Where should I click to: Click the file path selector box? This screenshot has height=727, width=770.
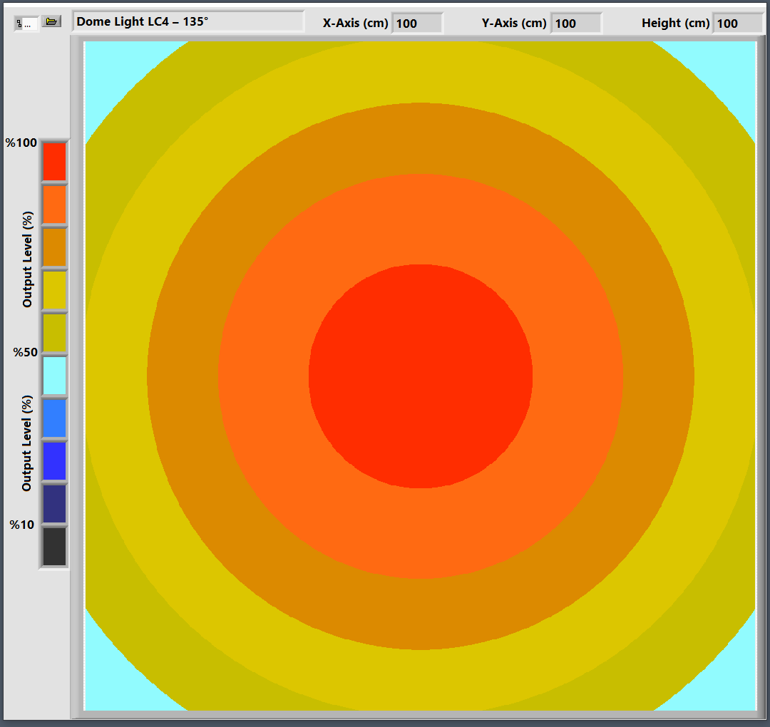coord(26,24)
